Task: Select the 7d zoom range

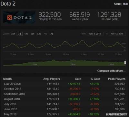Action: click(x=20, y=34)
